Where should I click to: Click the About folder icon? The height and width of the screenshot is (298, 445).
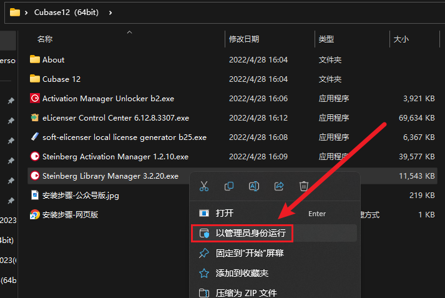(34, 59)
